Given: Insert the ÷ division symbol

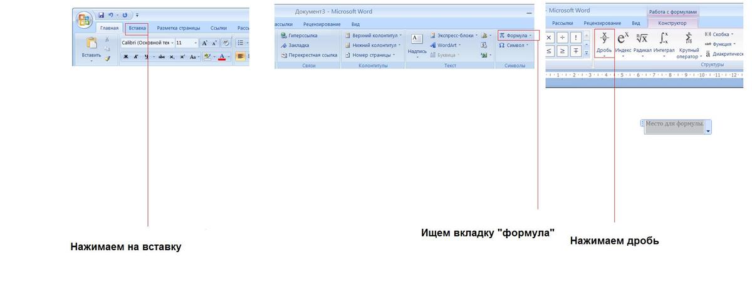Looking at the screenshot, I should click(563, 38).
